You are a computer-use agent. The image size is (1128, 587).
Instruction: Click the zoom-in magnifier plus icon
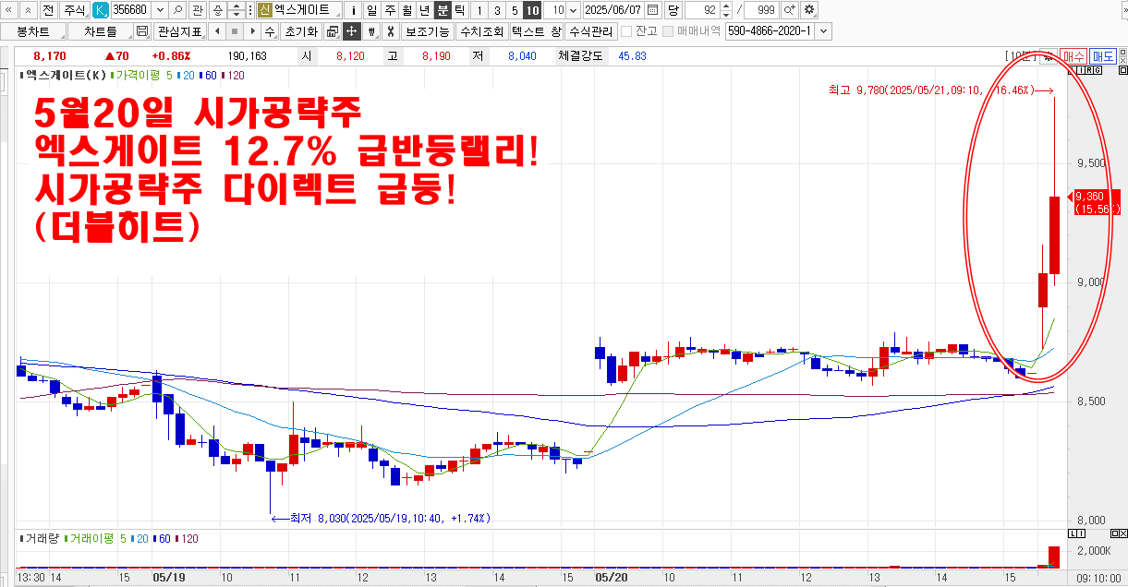point(790,10)
